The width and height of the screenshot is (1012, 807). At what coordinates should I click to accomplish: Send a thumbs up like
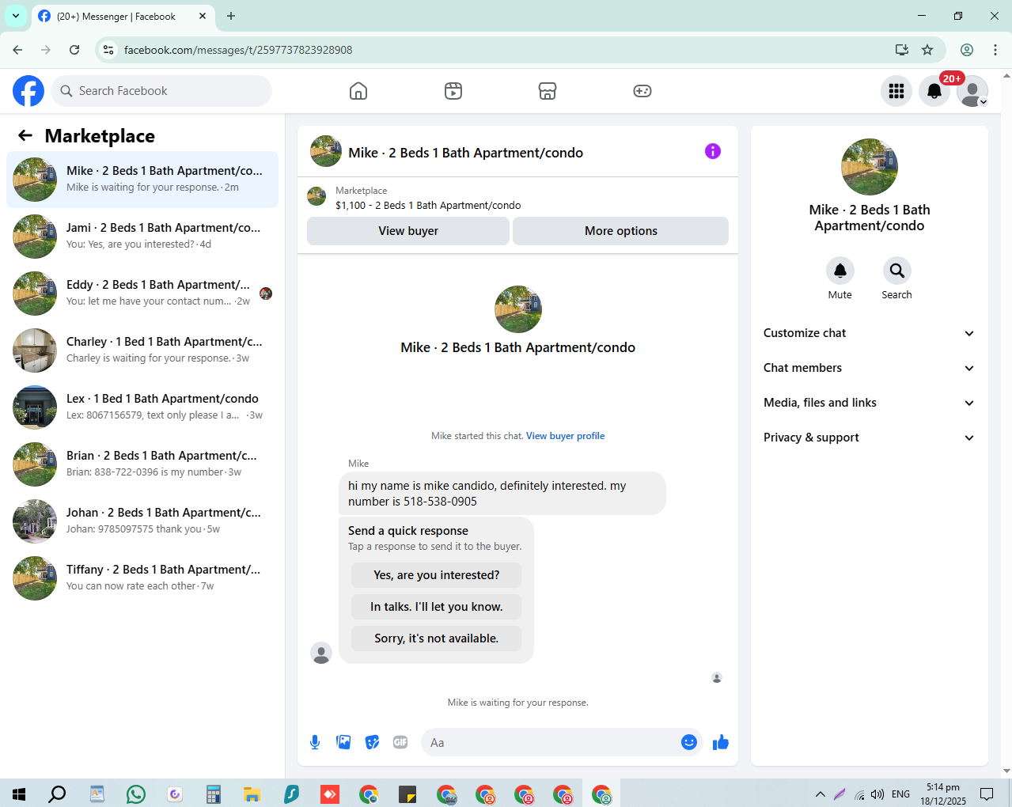click(x=721, y=742)
